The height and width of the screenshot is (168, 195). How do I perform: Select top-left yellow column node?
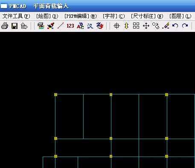pyautogui.click(x=55, y=94)
